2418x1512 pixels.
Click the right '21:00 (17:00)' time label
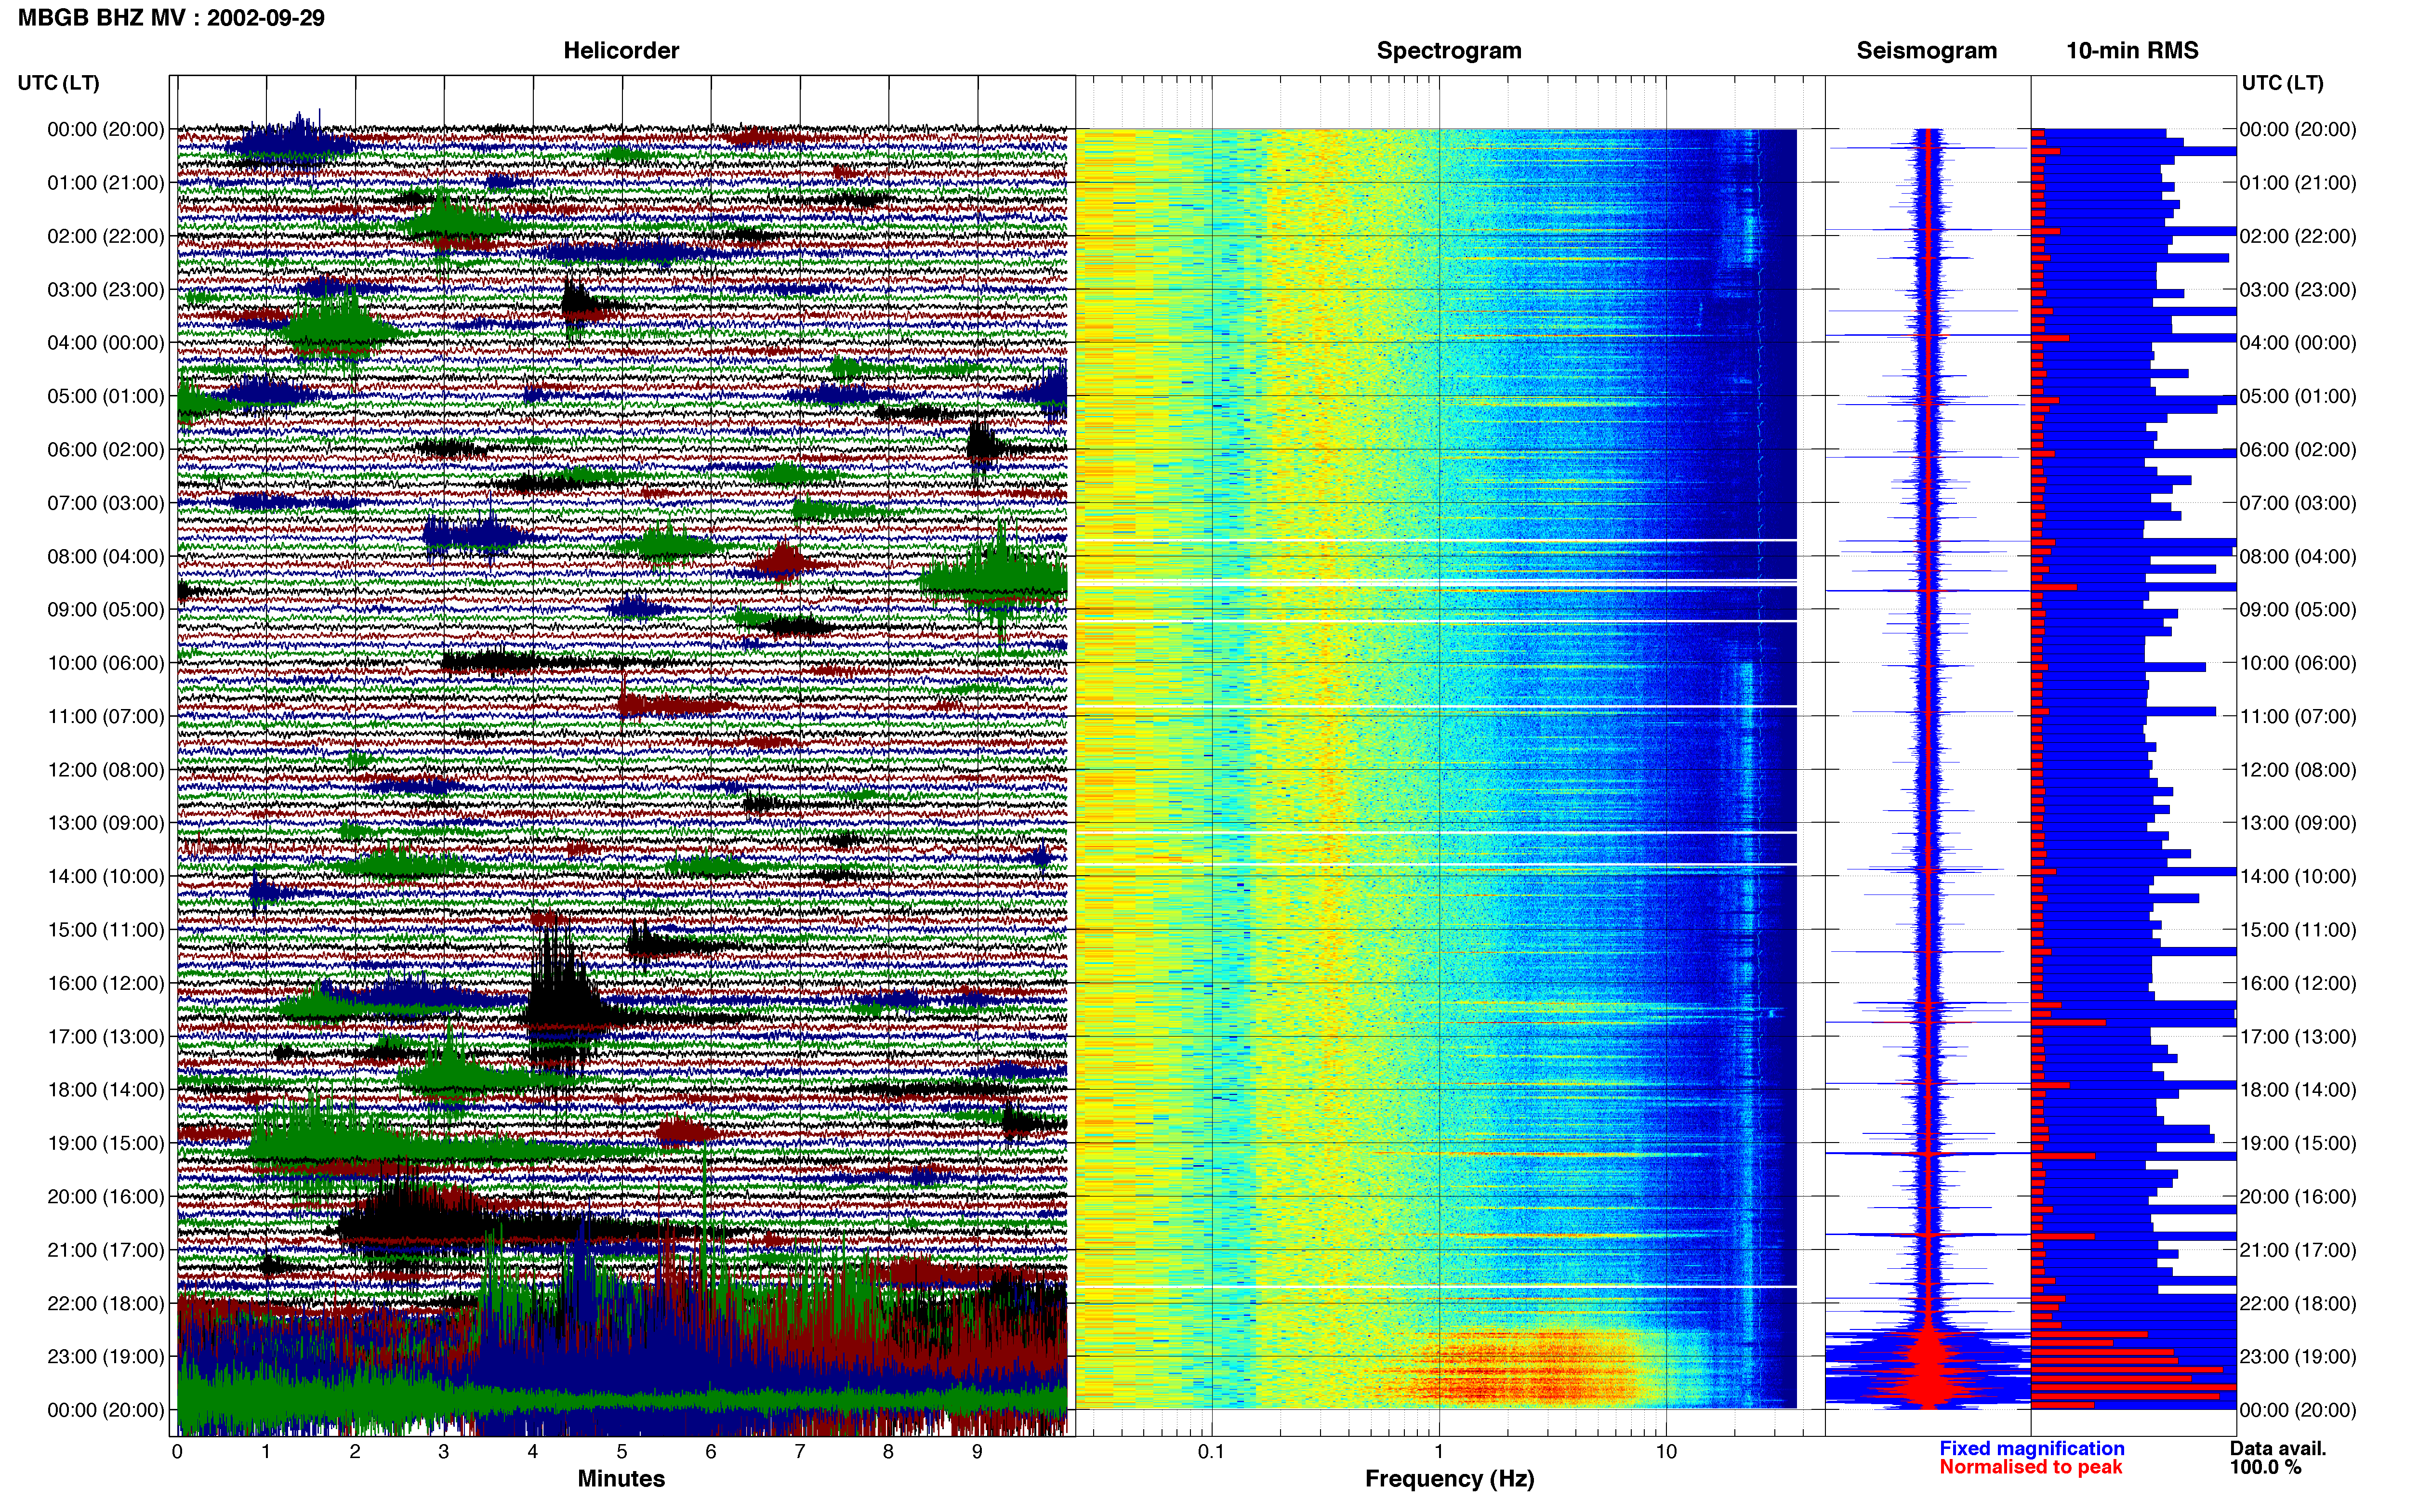2298,1250
